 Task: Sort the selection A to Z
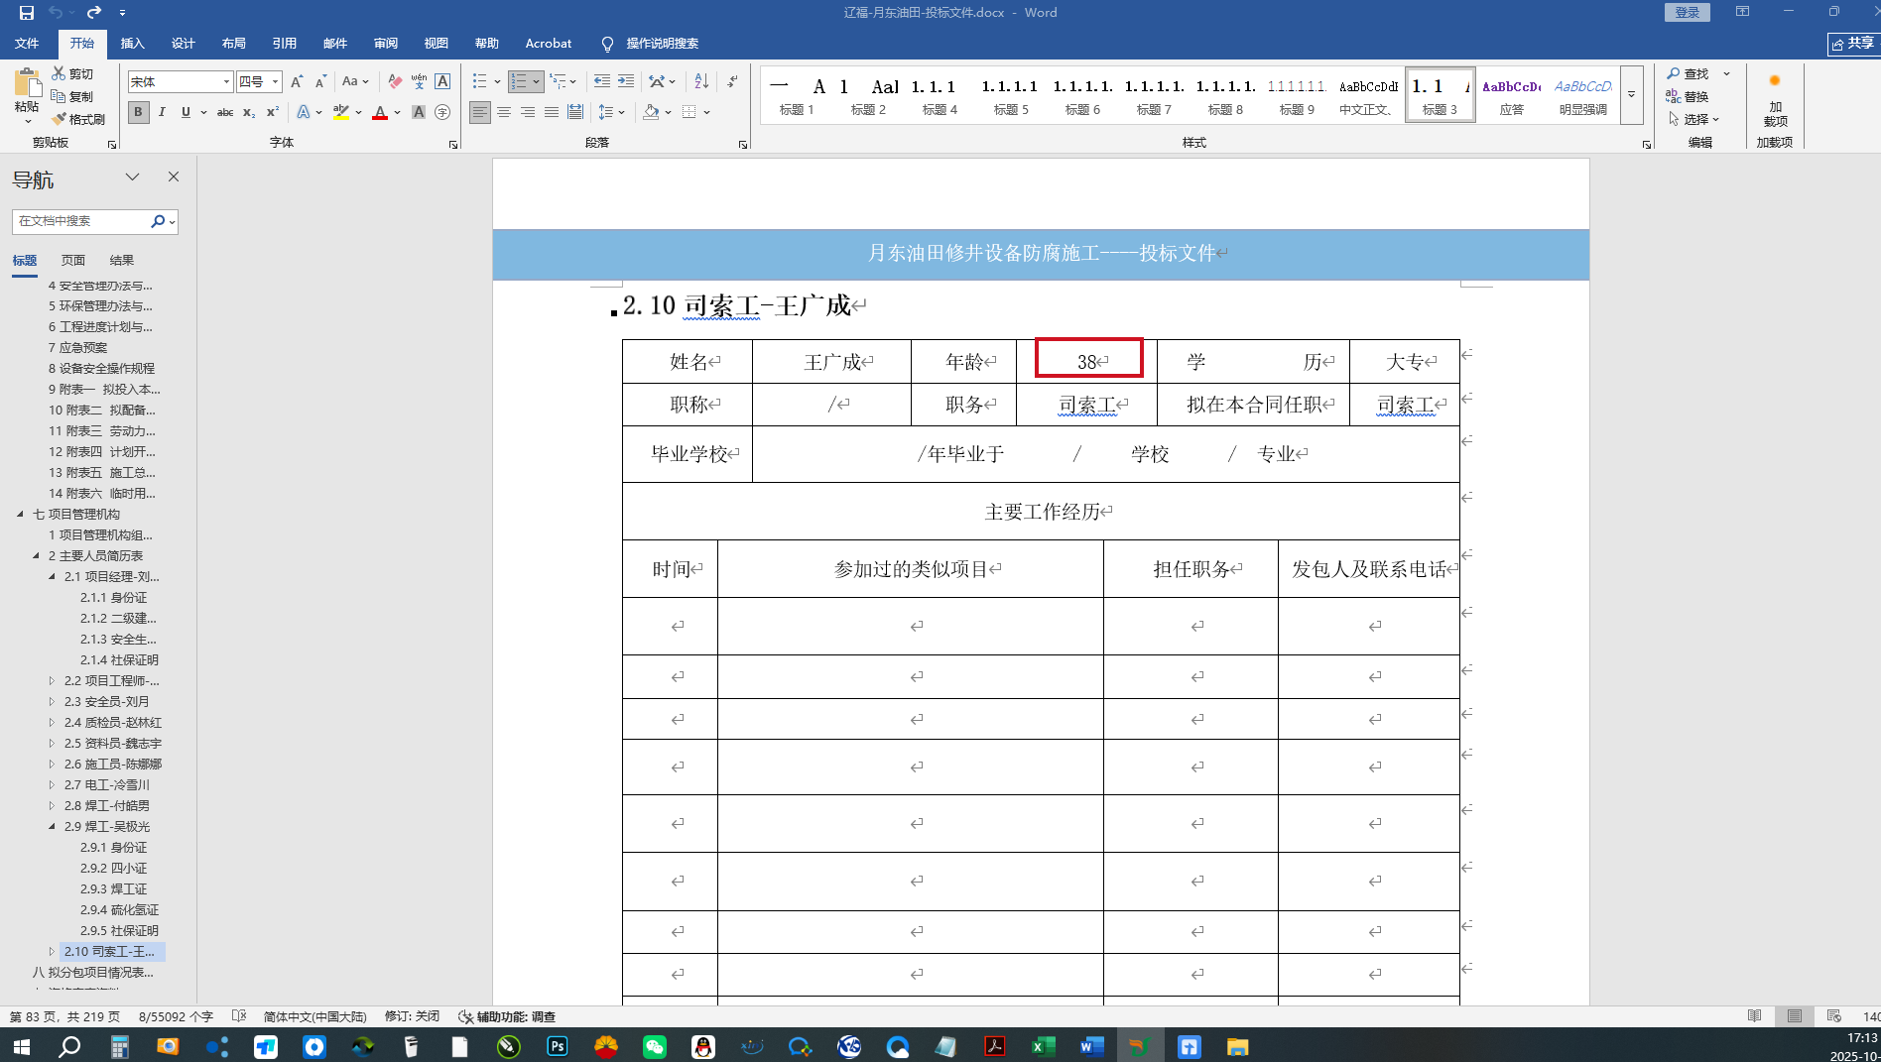pyautogui.click(x=701, y=81)
